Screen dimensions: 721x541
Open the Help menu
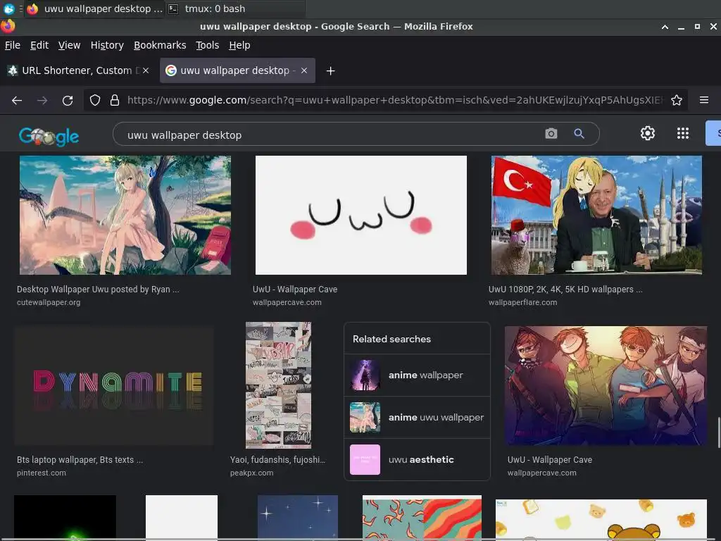pyautogui.click(x=239, y=45)
